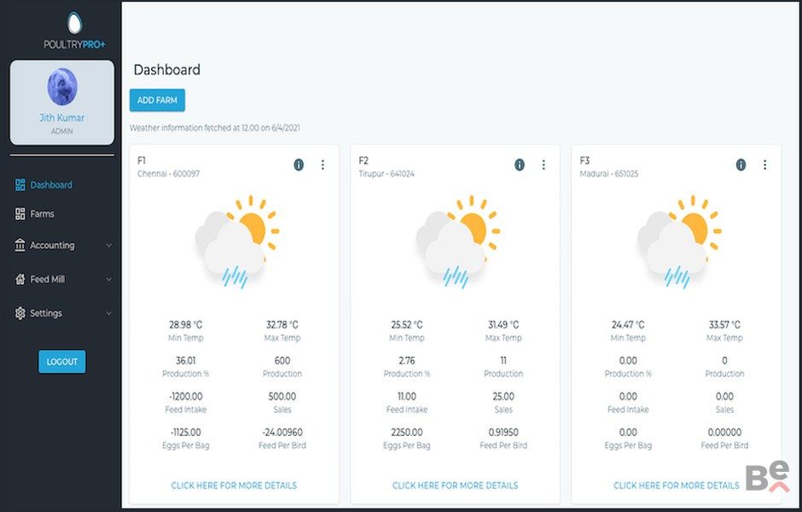This screenshot has width=802, height=512.
Task: Open the Farms sidebar item
Action: pyautogui.click(x=42, y=214)
